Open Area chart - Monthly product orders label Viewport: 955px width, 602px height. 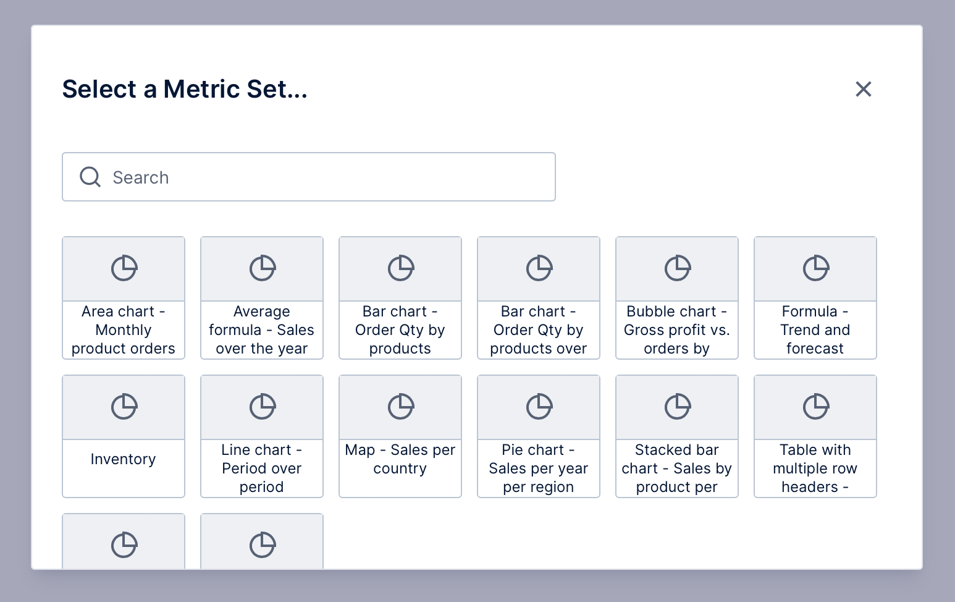pos(124,330)
